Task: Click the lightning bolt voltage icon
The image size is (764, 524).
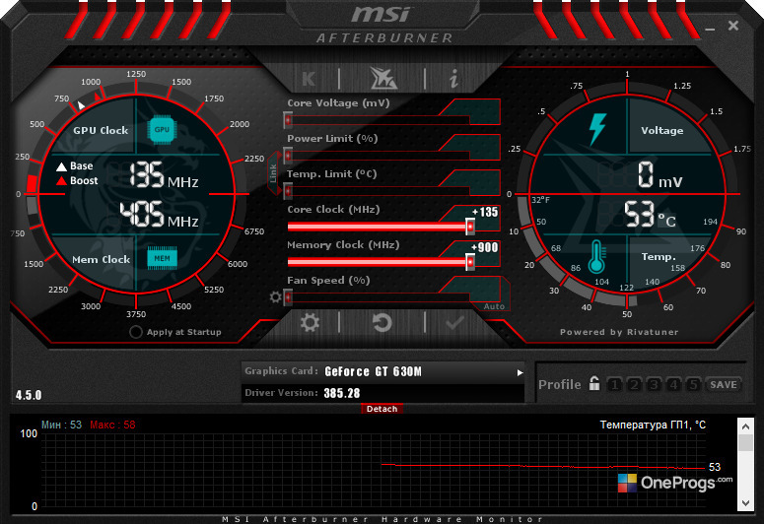Action: [x=597, y=129]
